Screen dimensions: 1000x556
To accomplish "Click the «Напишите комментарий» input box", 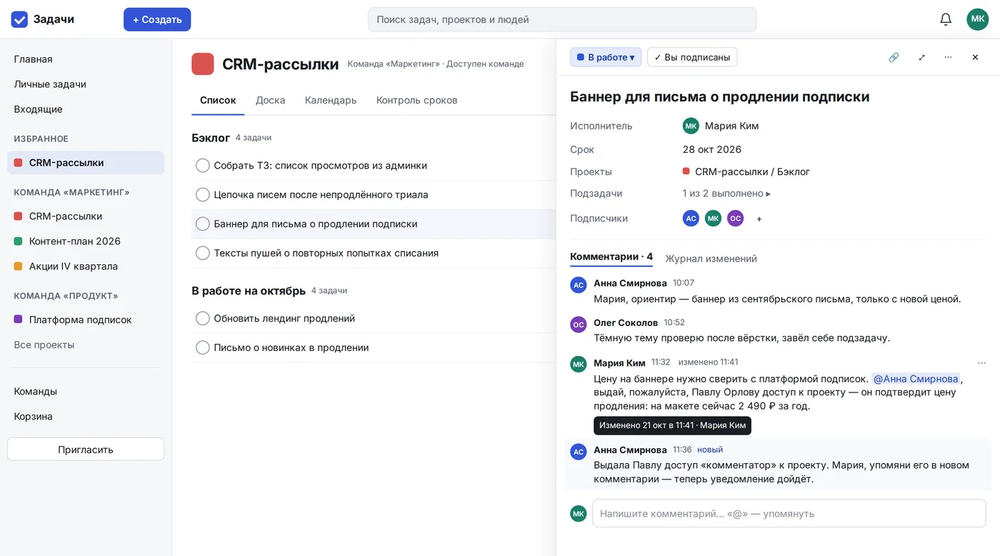I will [x=789, y=513].
